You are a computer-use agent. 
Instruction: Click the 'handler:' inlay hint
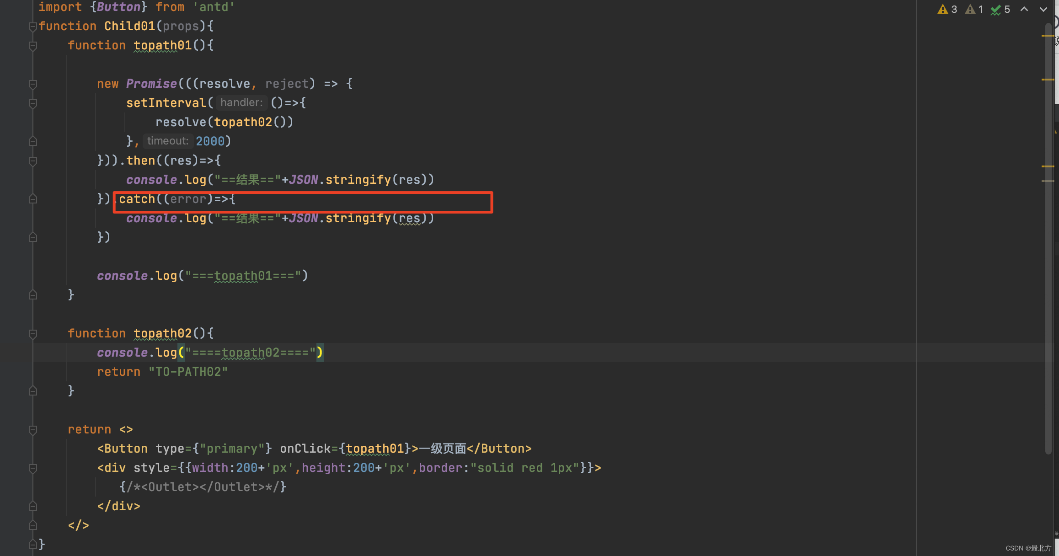(241, 103)
